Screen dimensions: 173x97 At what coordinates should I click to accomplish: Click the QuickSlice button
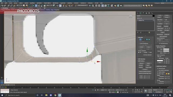160,24
